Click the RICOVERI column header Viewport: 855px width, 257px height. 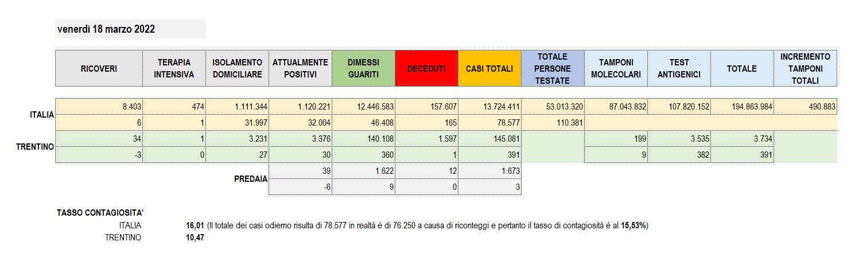pos(99,69)
